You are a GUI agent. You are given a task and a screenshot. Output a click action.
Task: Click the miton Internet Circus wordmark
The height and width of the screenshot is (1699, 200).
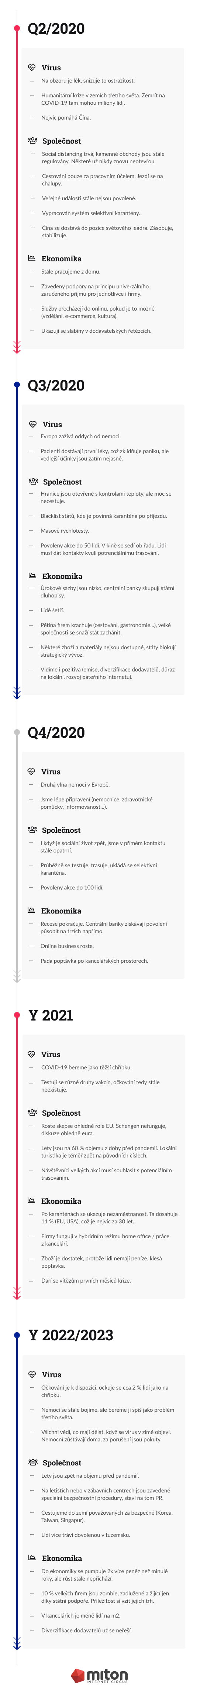[108, 1676]
